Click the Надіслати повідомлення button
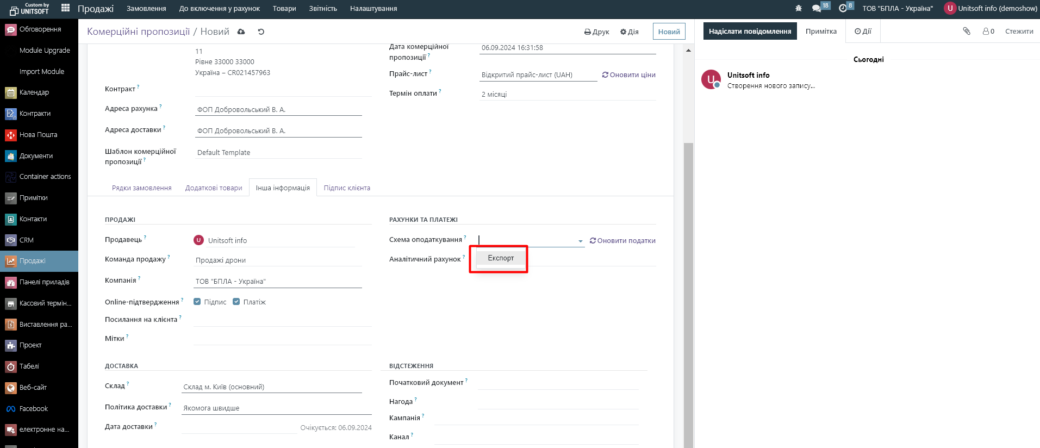The image size is (1040, 448). coord(750,31)
